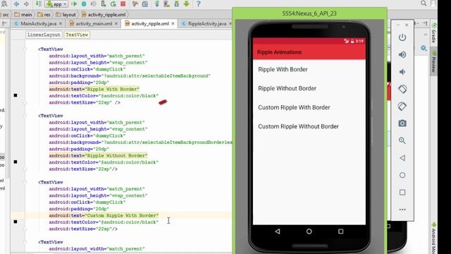Tap the Android back button on phone
This screenshot has width=451, height=254.
[x=278, y=231]
